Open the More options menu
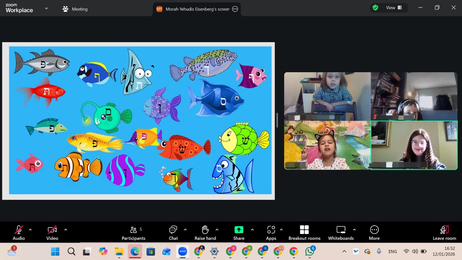This screenshot has width=462, height=260. pos(374,233)
